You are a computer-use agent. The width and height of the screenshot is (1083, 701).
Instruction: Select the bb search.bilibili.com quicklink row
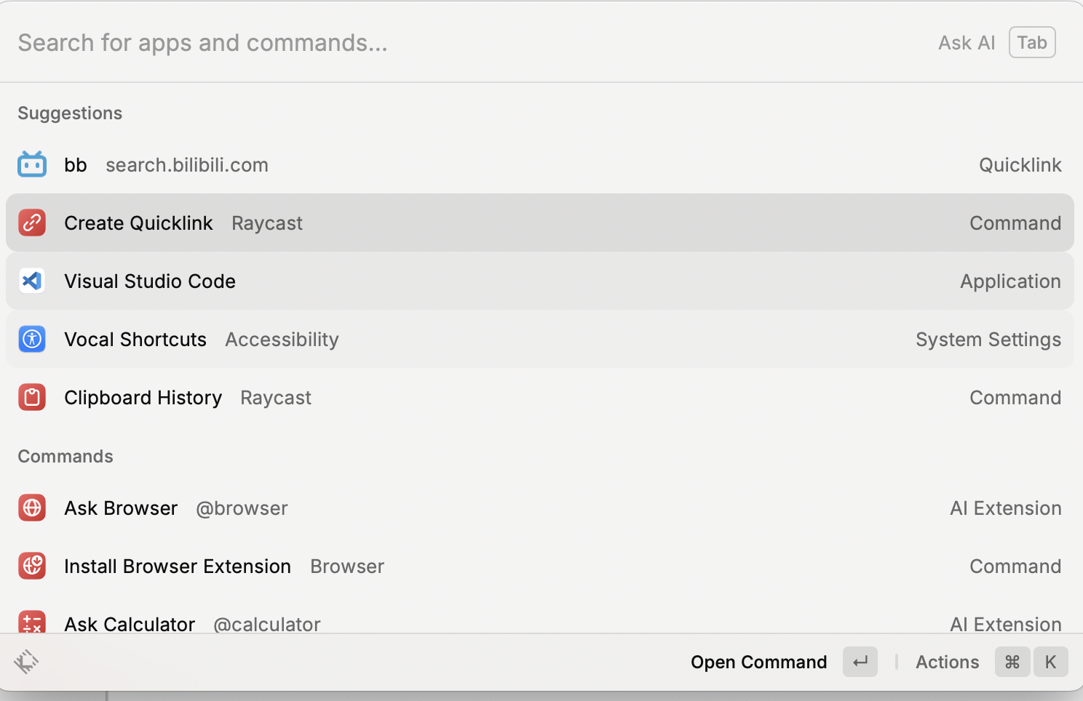click(540, 165)
